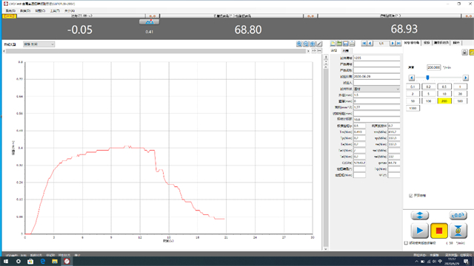Click the specimen date field showing 2020-06-29
The width and height of the screenshot is (474, 266).
click(377, 77)
